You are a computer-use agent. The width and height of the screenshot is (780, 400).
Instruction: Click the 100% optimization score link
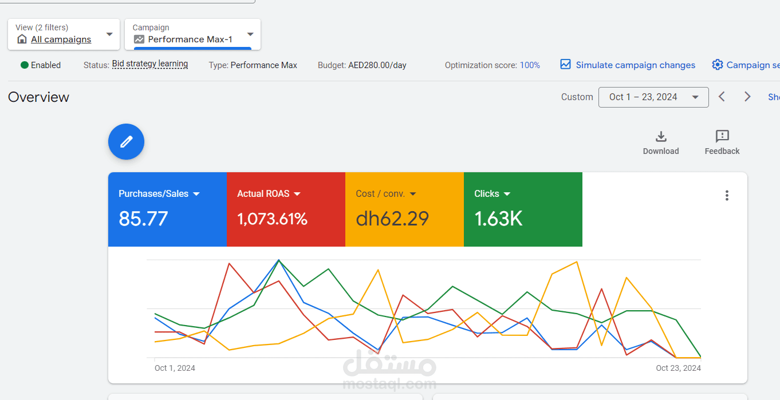pyautogui.click(x=530, y=65)
